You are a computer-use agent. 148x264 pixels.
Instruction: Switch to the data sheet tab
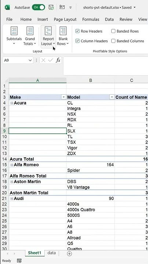(52, 253)
